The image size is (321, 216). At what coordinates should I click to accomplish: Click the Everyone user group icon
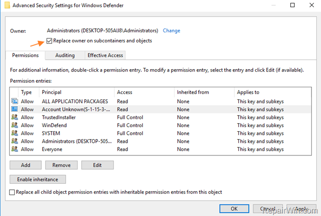[x=15, y=149]
